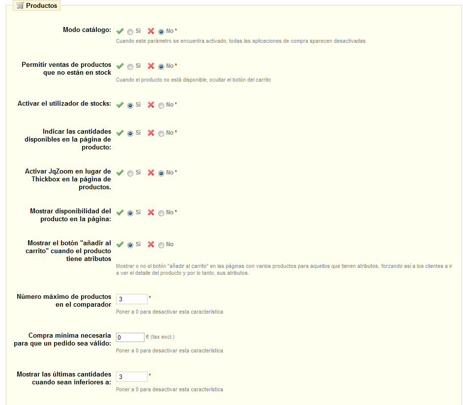Click green checkmark for Activar JqZoom
This screenshot has height=405, width=463.
click(120, 173)
